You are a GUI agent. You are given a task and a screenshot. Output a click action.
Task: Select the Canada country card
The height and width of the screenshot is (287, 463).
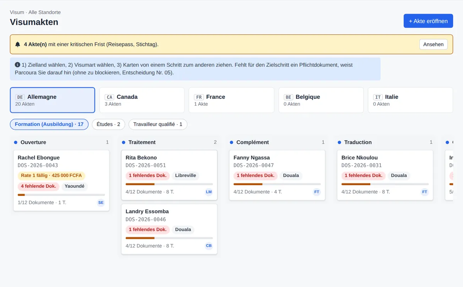coord(142,100)
